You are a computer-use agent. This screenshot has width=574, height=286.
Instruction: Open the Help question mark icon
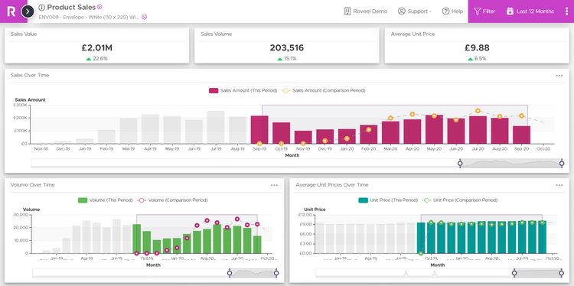click(445, 11)
